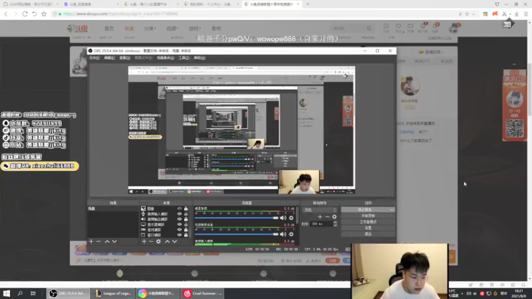
Task: Remove scene transition with the minus icon
Action: [327, 217]
